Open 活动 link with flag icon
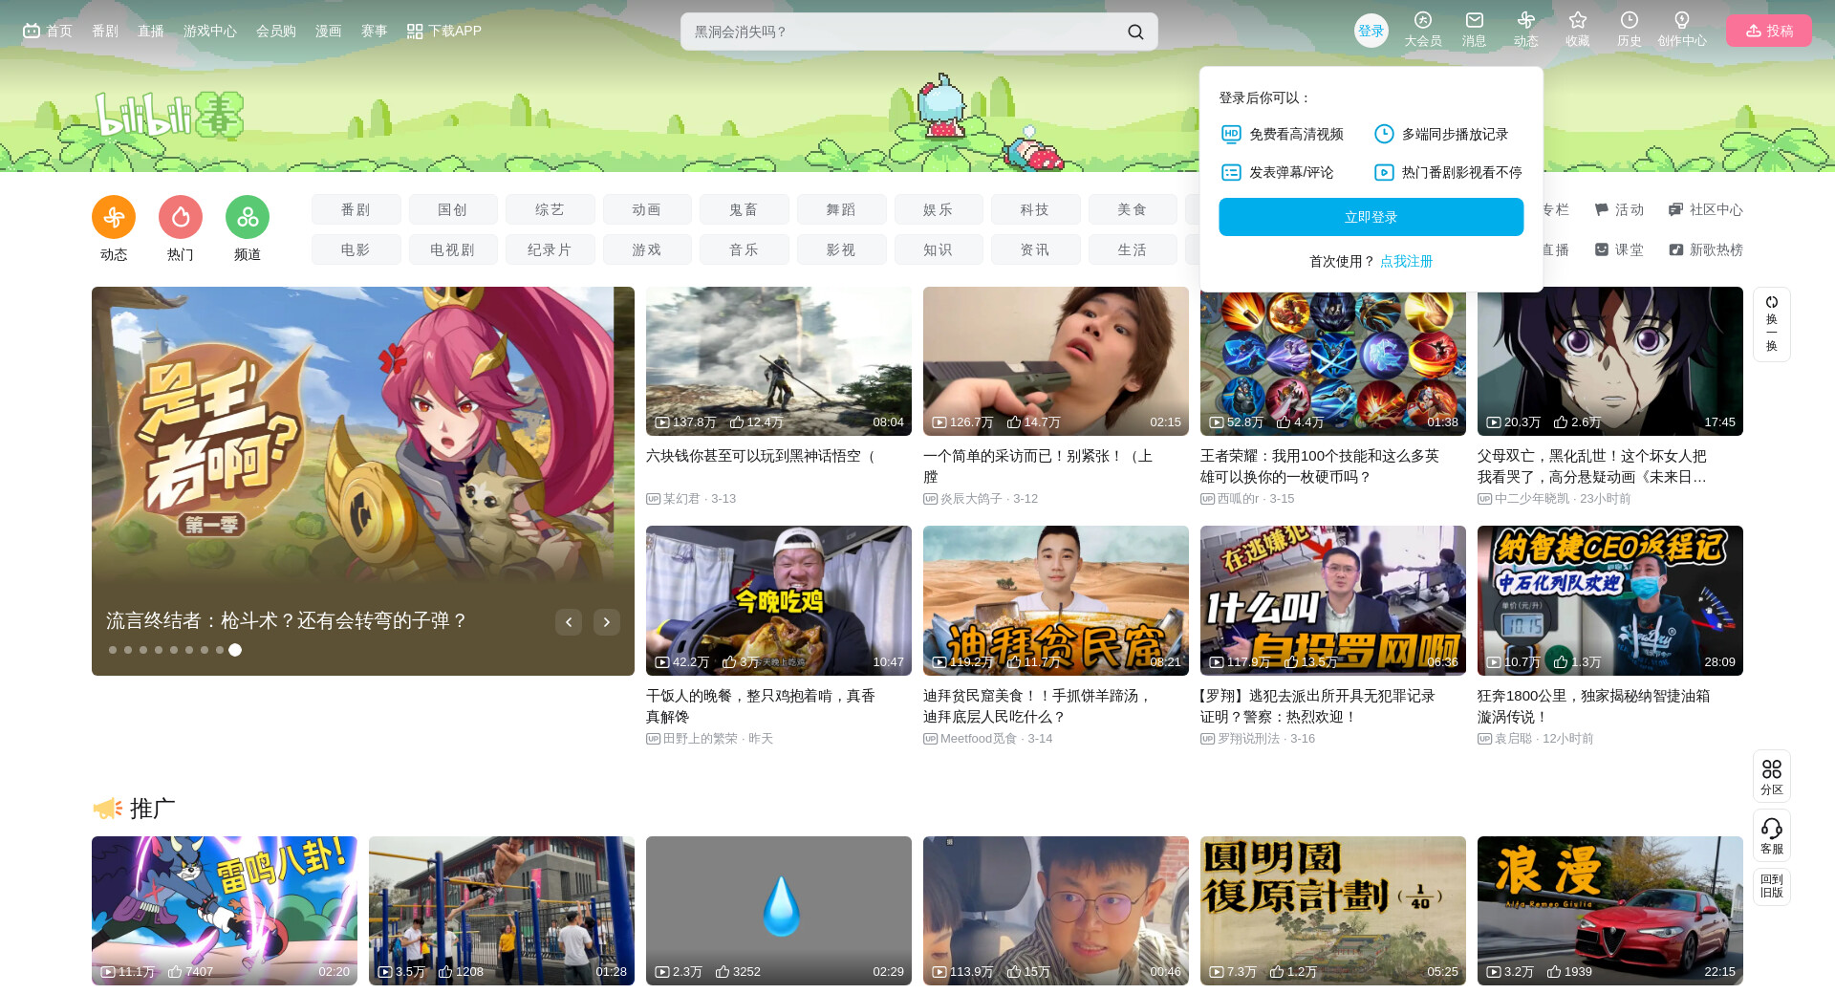Viewport: 1835px width, 994px height. [1619, 209]
